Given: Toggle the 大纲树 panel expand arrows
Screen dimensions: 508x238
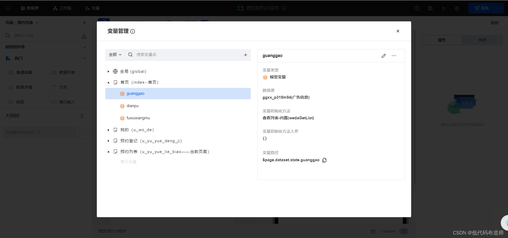Looking at the screenshot, I should (x=82, y=116).
